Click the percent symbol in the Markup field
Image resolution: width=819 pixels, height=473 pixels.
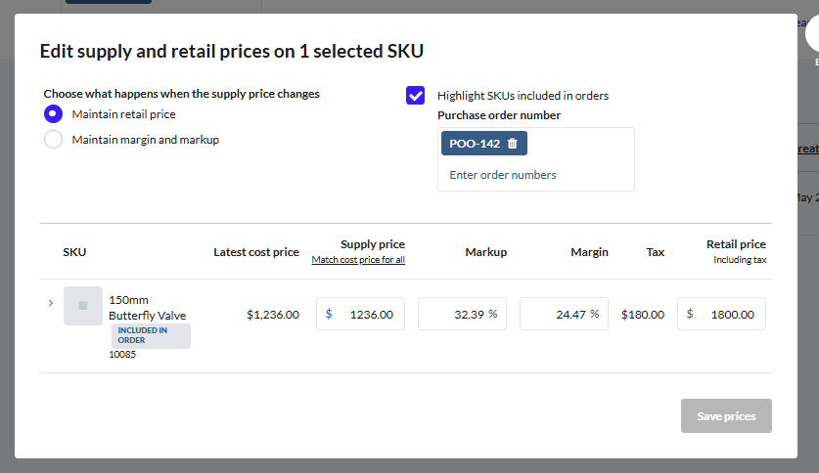pyautogui.click(x=493, y=314)
